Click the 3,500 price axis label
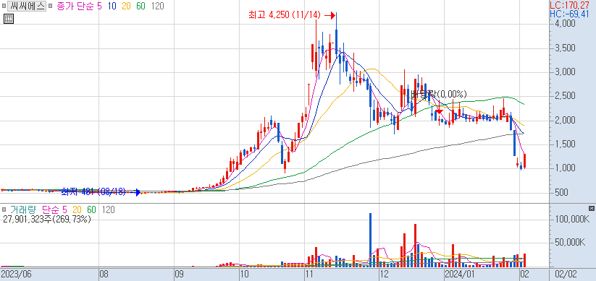This screenshot has height=281, width=596. coord(565,48)
